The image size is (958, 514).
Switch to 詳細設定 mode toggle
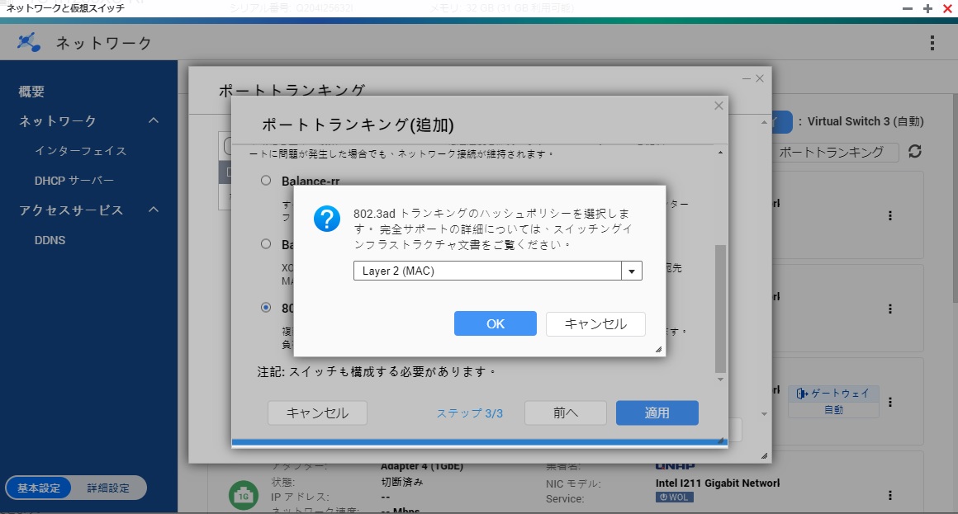(108, 488)
